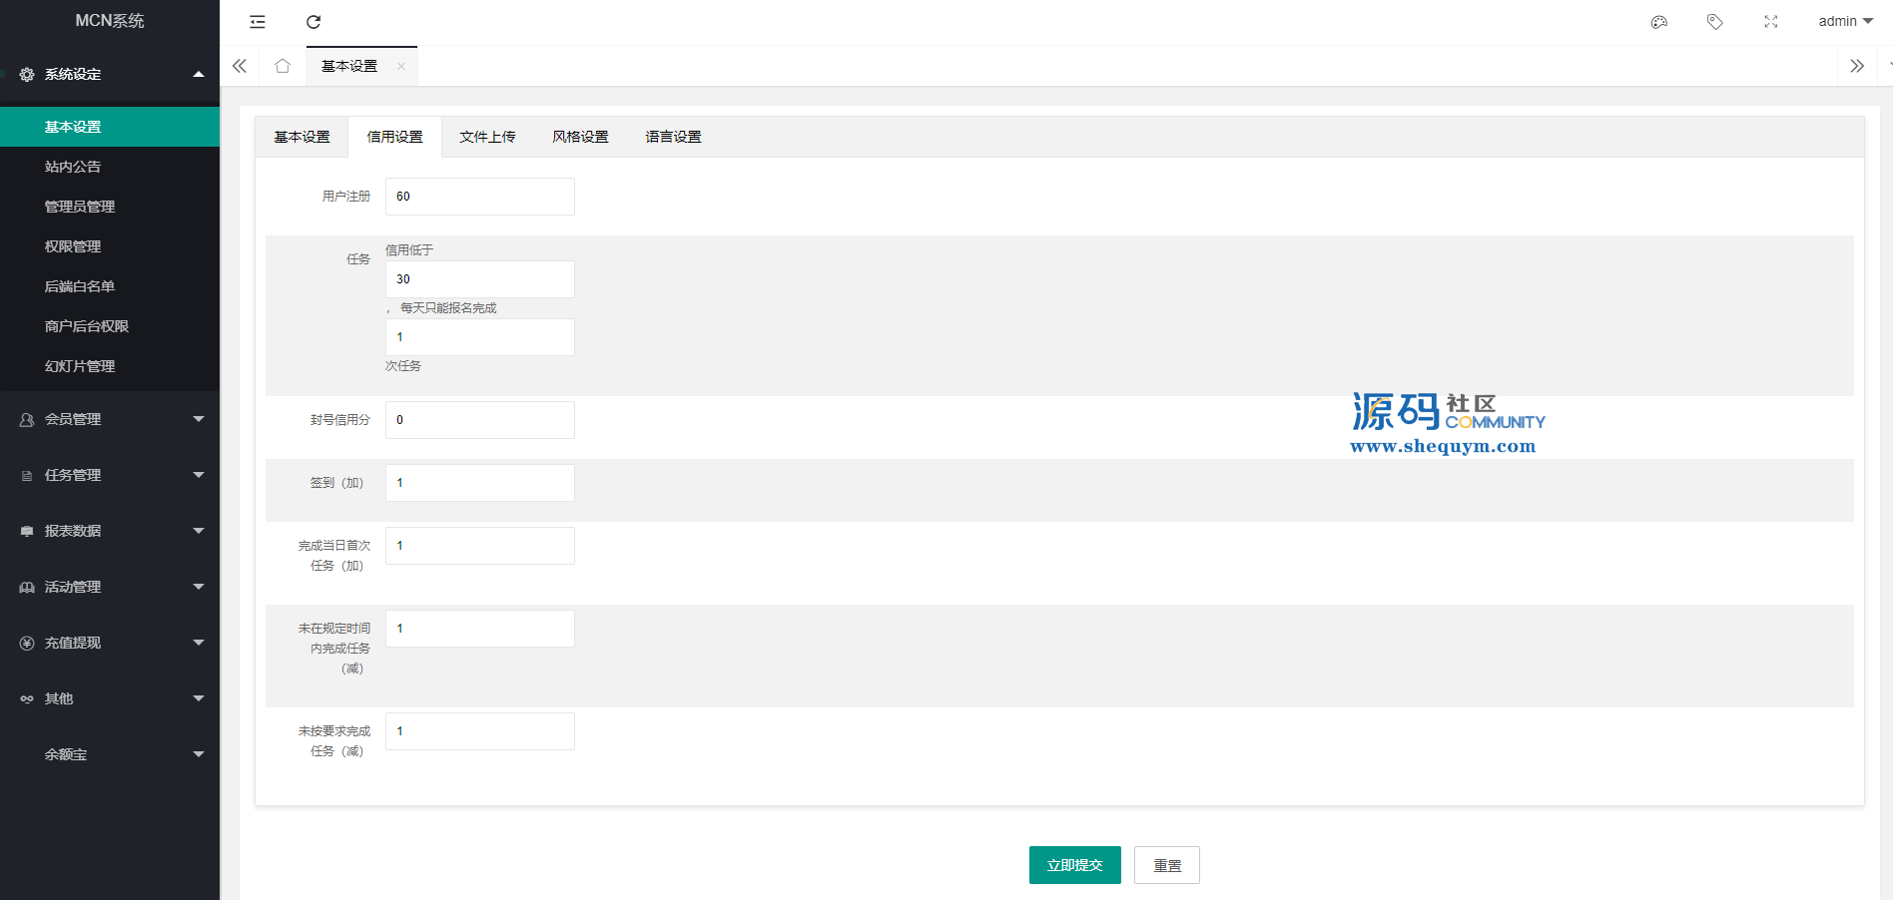Image resolution: width=1893 pixels, height=900 pixels.
Task: Click the MCN系统 logo title
Action: 110,21
